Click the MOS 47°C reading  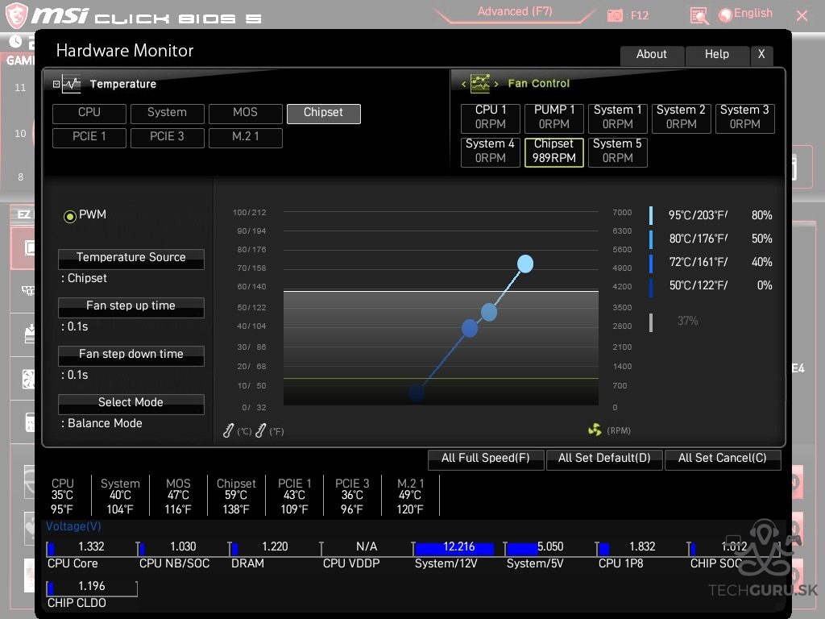coord(178,496)
